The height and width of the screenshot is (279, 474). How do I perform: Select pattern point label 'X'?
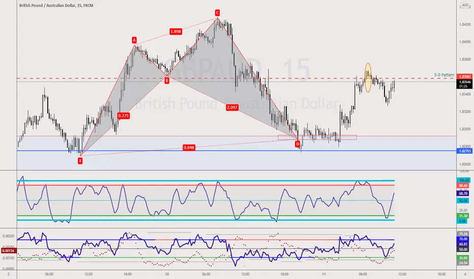(x=80, y=161)
